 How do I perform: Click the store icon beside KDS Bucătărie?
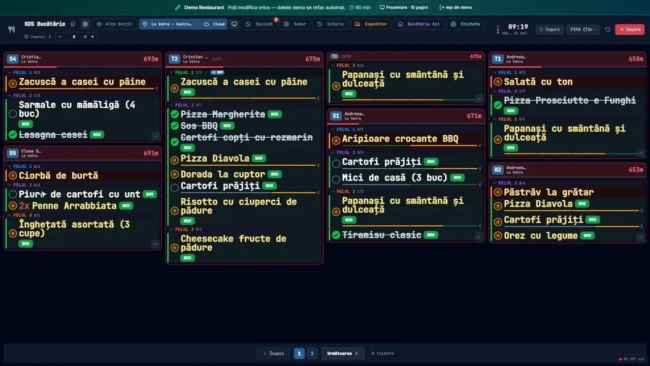click(x=73, y=24)
